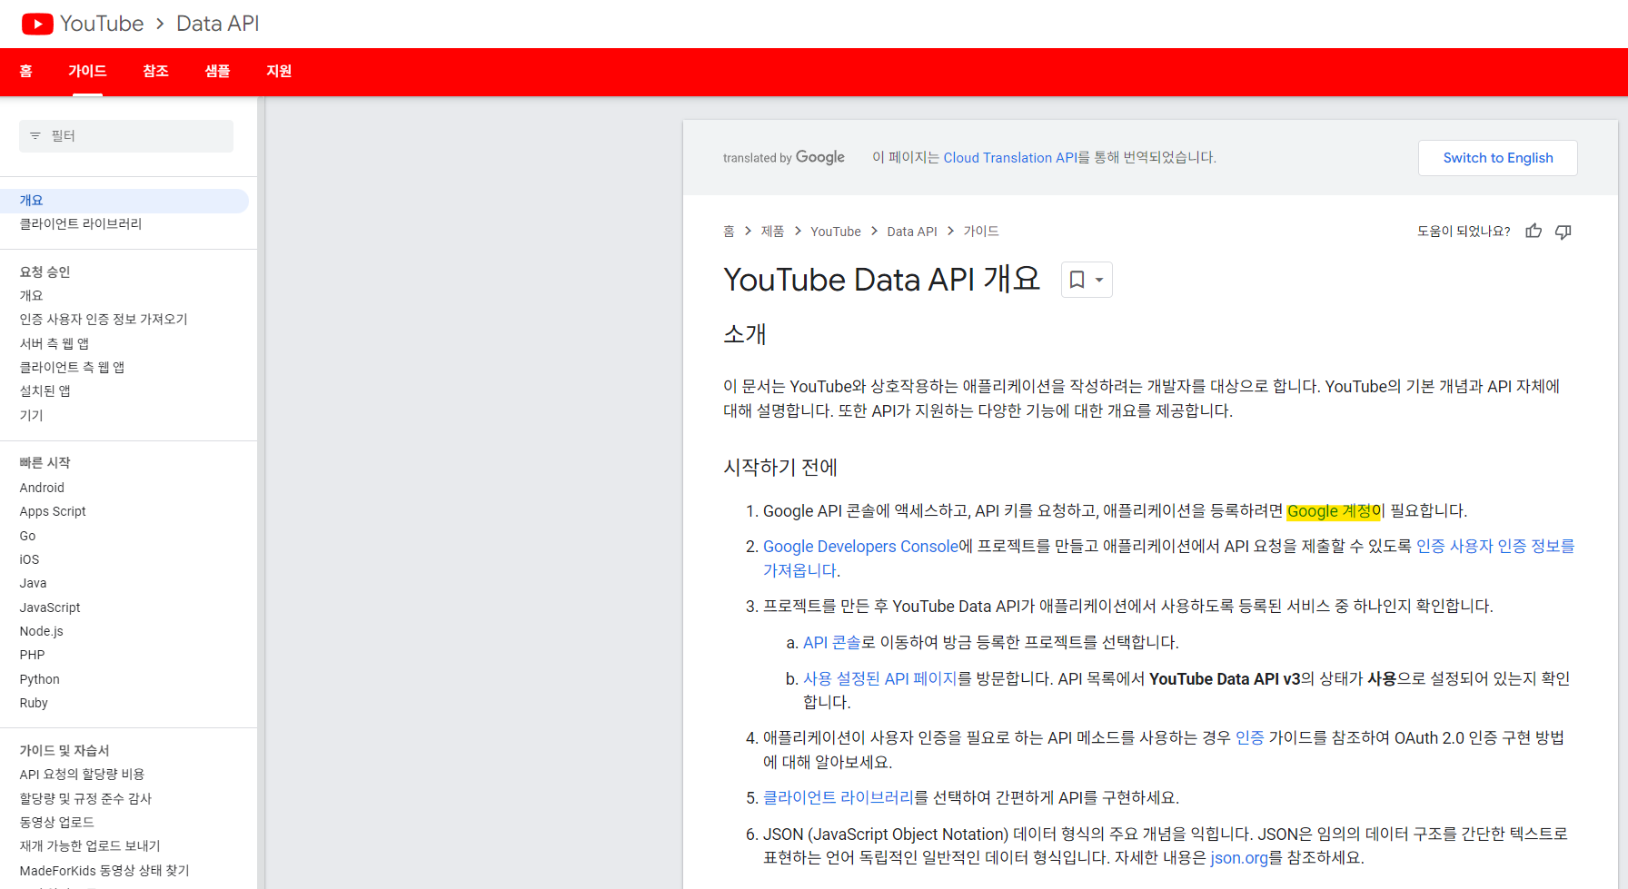Click the Data API header title

click(218, 24)
